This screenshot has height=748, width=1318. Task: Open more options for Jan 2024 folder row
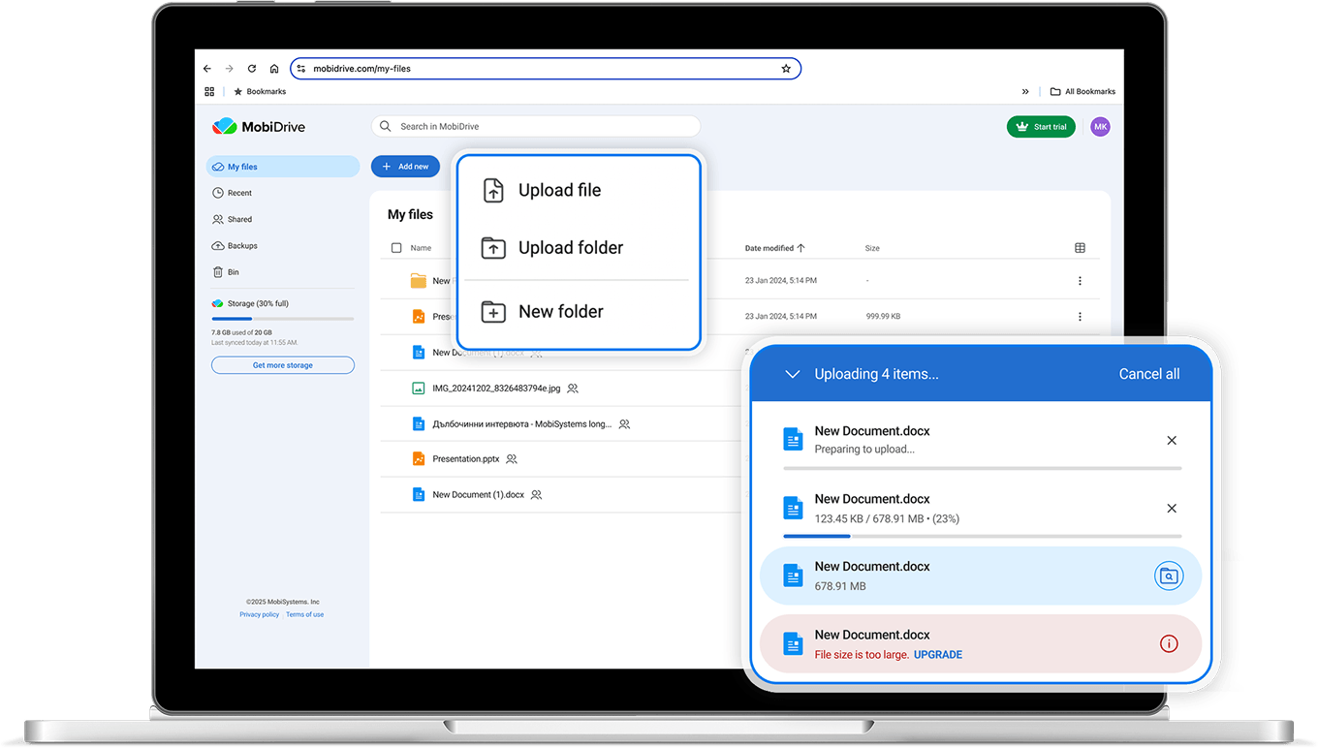[x=1080, y=281]
